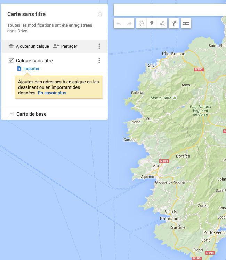Image resolution: width=226 pixels, height=260 pixels.
Task: Select the measure distance ruler tool
Action: pyautogui.click(x=186, y=24)
